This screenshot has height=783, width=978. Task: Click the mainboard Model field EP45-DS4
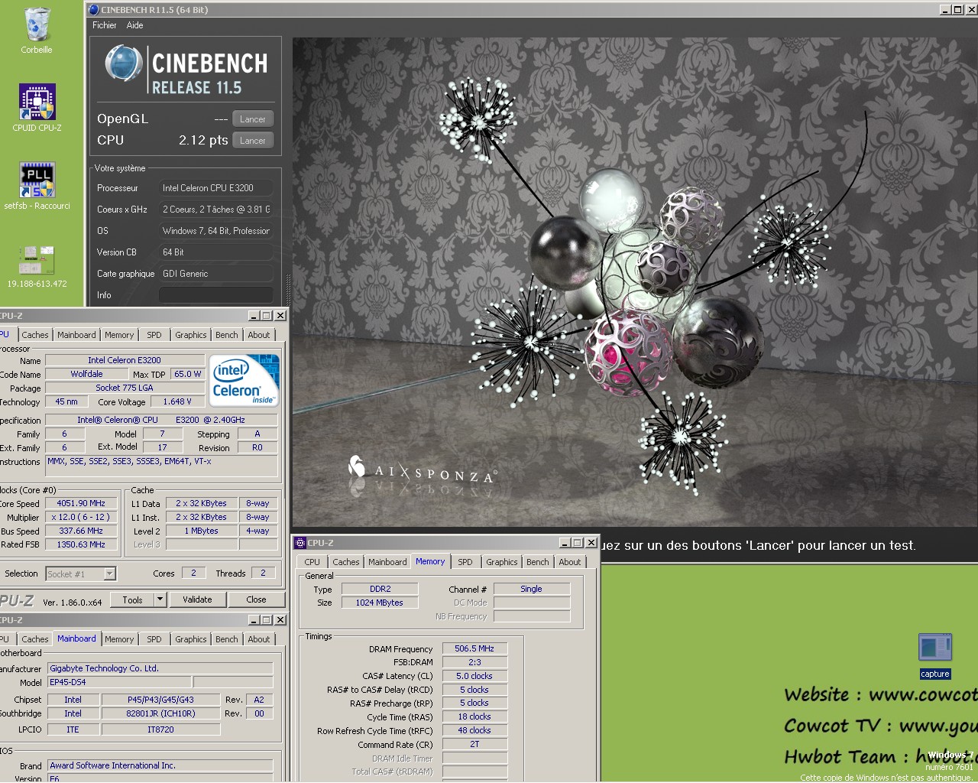pos(119,682)
